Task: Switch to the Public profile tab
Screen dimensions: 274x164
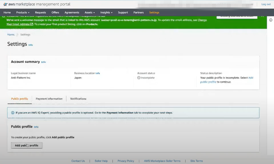Action: click(19, 99)
